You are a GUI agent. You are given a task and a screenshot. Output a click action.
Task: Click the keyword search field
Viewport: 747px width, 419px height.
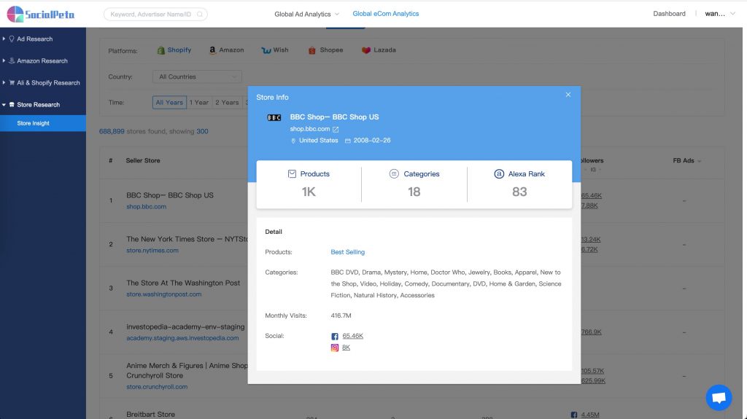tap(155, 15)
